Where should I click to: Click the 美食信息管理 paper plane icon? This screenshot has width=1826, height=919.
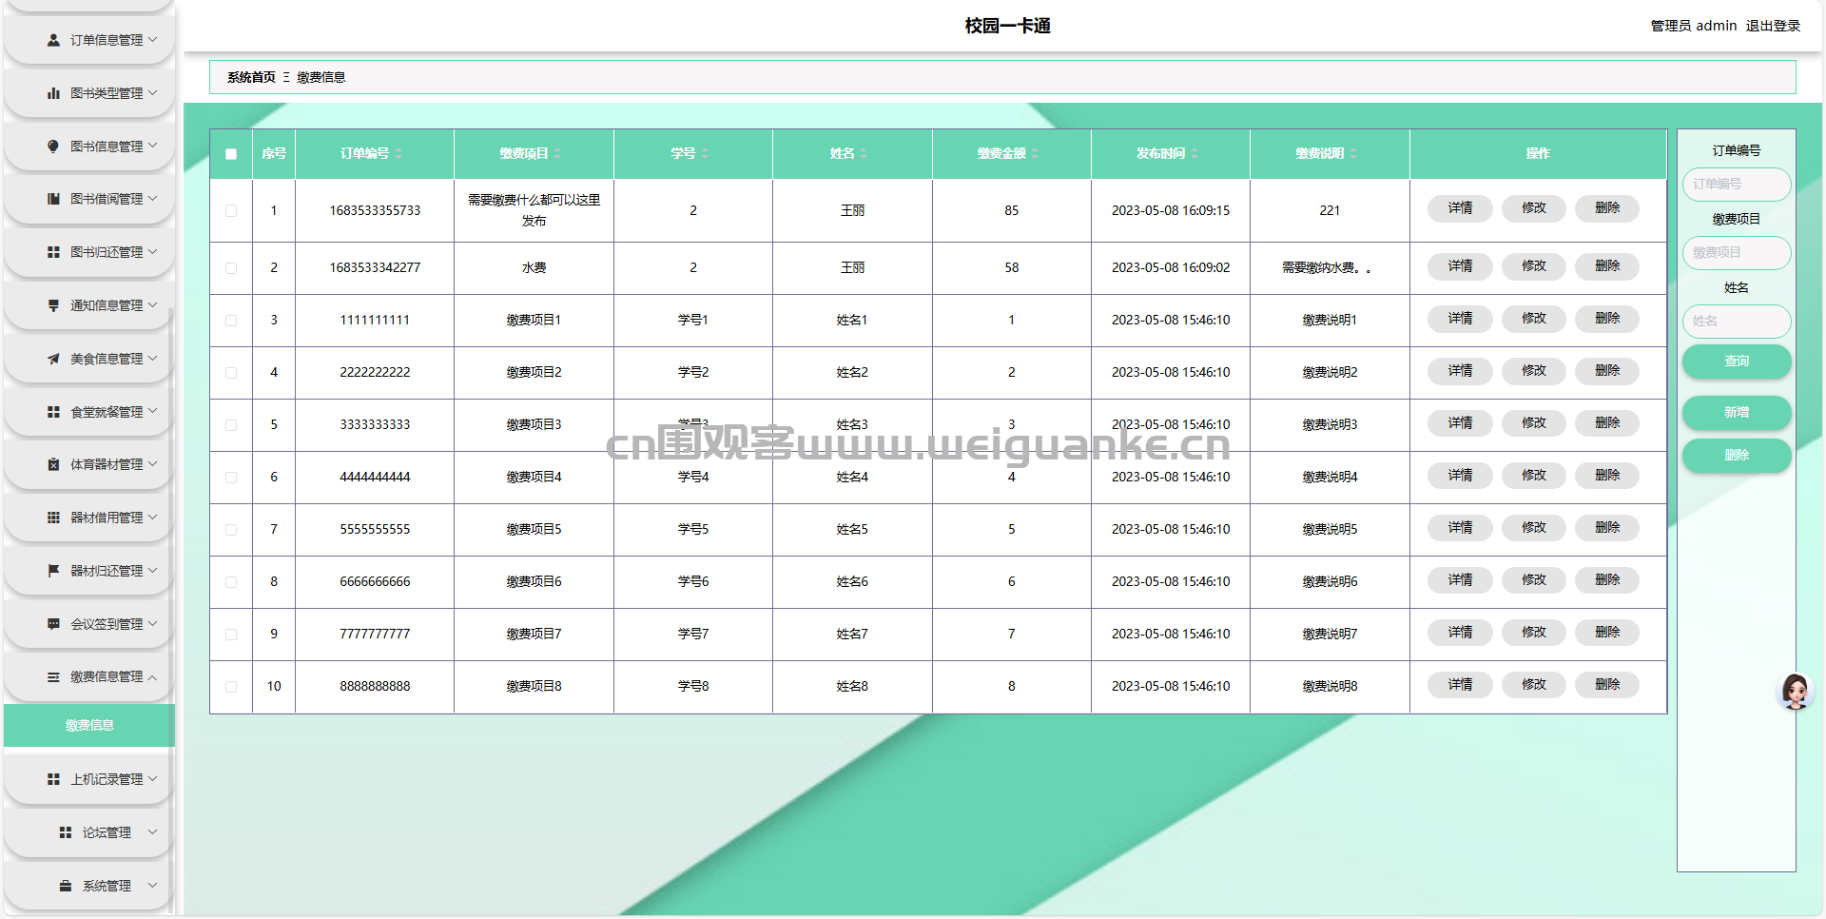[x=53, y=359]
